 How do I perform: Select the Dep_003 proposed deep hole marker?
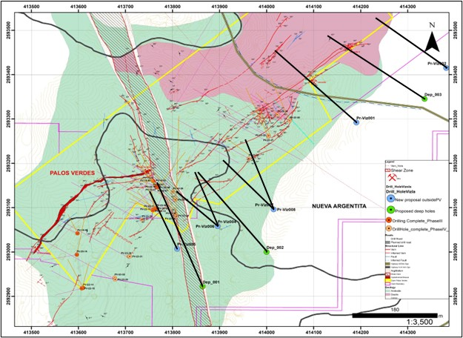click(x=424, y=99)
